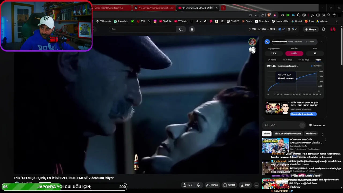Screen dimensions: 343x193
Task: Open the more actions ellipsis under video
Action: tap(256, 185)
